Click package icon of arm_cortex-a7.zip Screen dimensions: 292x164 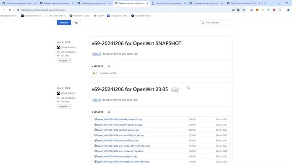95,156
